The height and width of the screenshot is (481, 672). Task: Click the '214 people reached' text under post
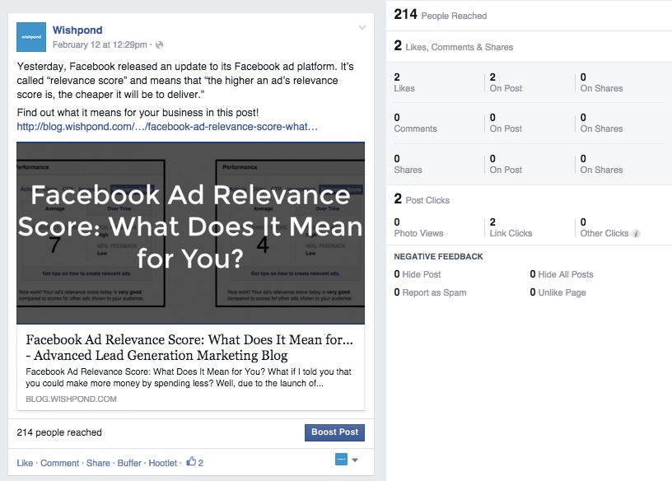click(x=59, y=432)
